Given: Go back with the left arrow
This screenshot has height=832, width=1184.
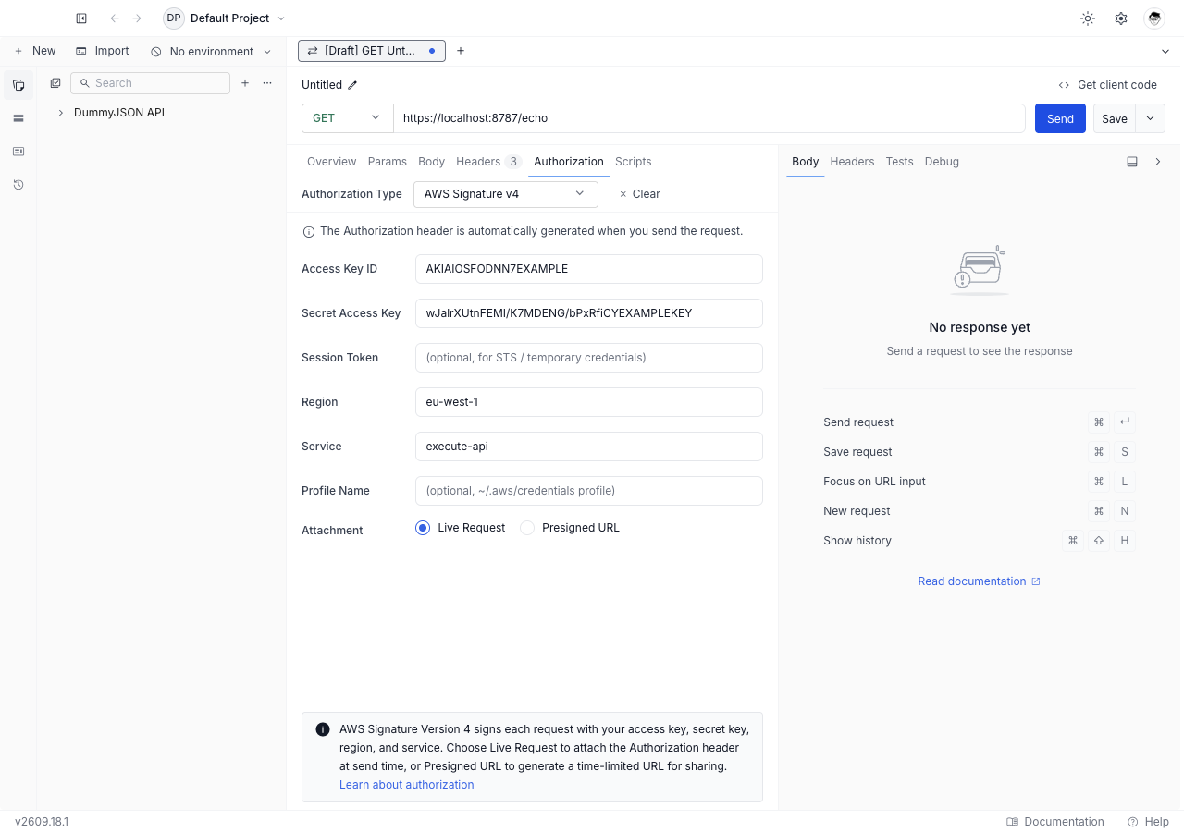Looking at the screenshot, I should click(115, 18).
